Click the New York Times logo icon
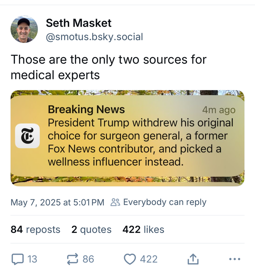 click(27, 136)
